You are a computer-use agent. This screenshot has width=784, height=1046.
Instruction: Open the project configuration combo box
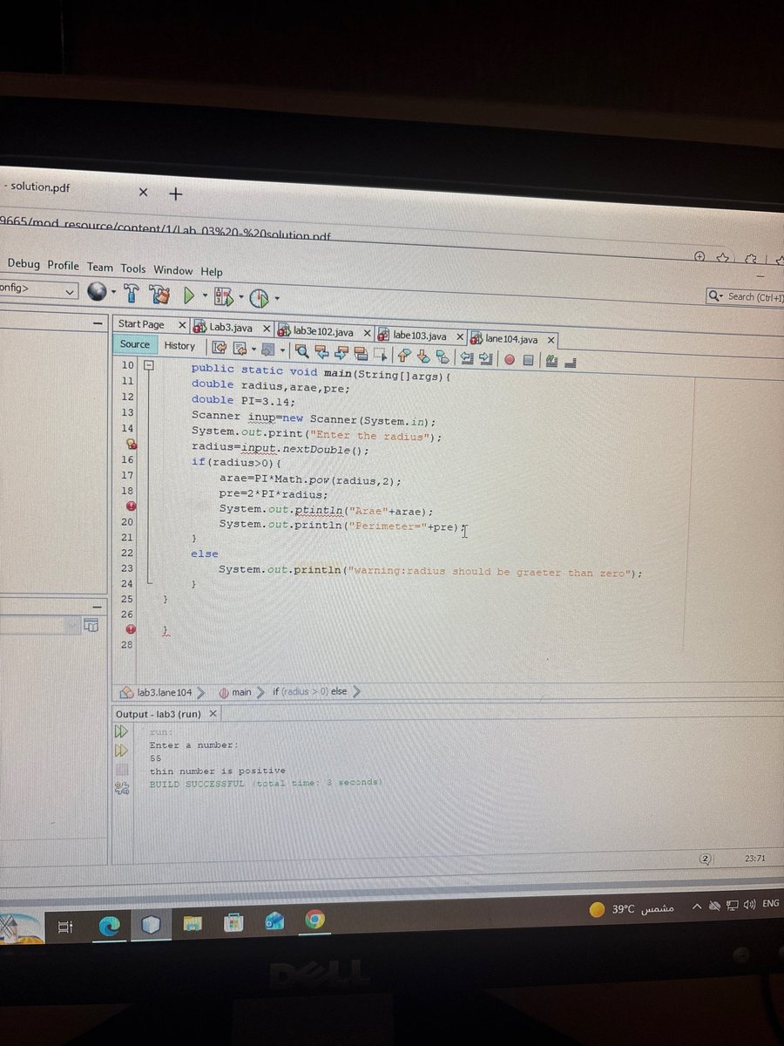point(39,289)
